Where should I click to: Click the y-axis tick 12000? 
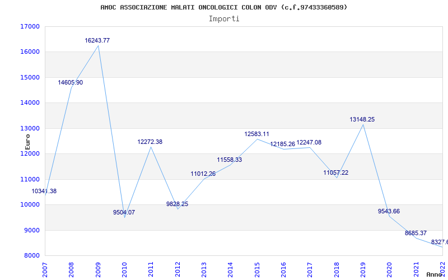tap(30, 153)
